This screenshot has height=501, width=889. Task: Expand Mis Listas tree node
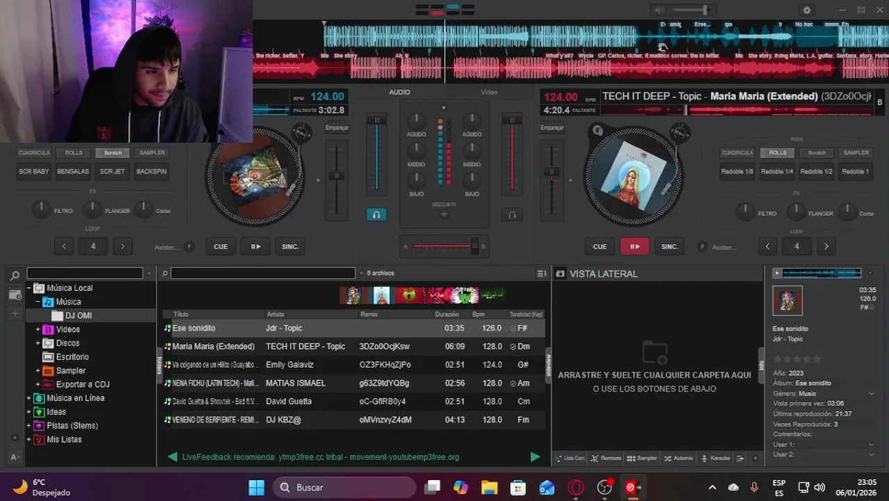[29, 440]
